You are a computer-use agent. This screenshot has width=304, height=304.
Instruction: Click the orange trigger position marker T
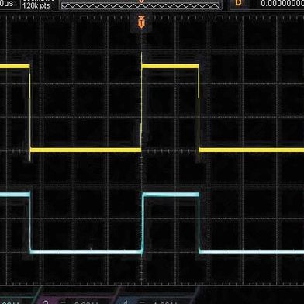(141, 22)
